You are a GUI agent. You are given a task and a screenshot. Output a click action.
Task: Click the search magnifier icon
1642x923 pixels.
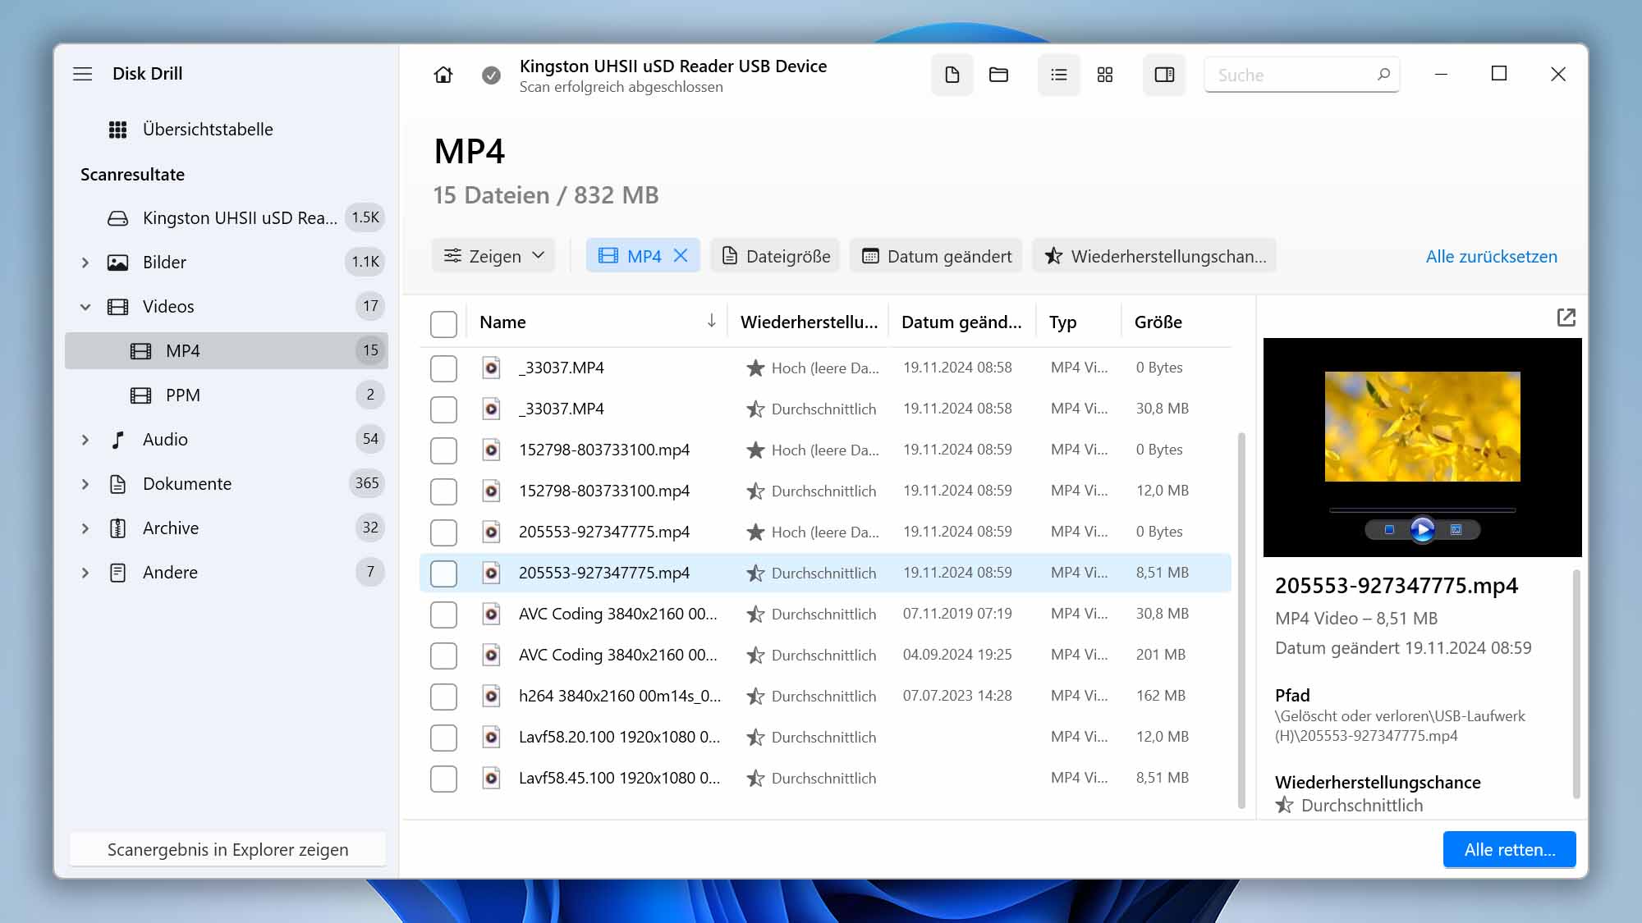pos(1383,75)
